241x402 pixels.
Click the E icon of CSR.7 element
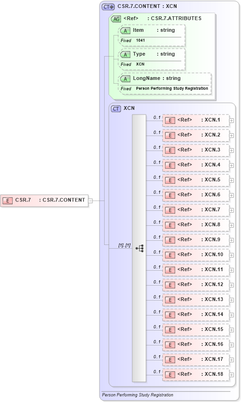pos(7,201)
